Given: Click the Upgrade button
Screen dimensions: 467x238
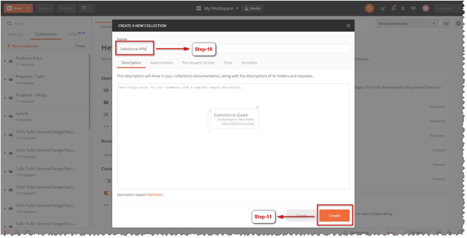Looking at the screenshot, I should pos(444,8).
